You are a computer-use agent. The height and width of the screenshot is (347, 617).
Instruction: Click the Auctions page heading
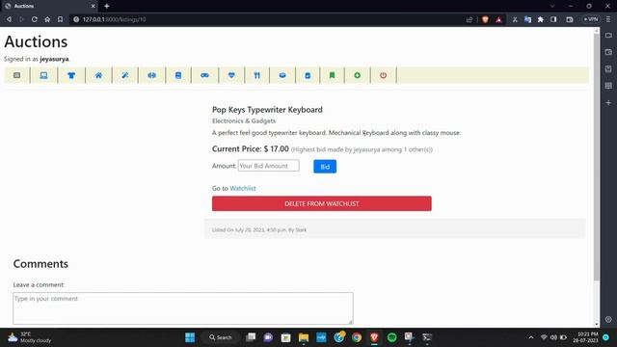(x=36, y=41)
